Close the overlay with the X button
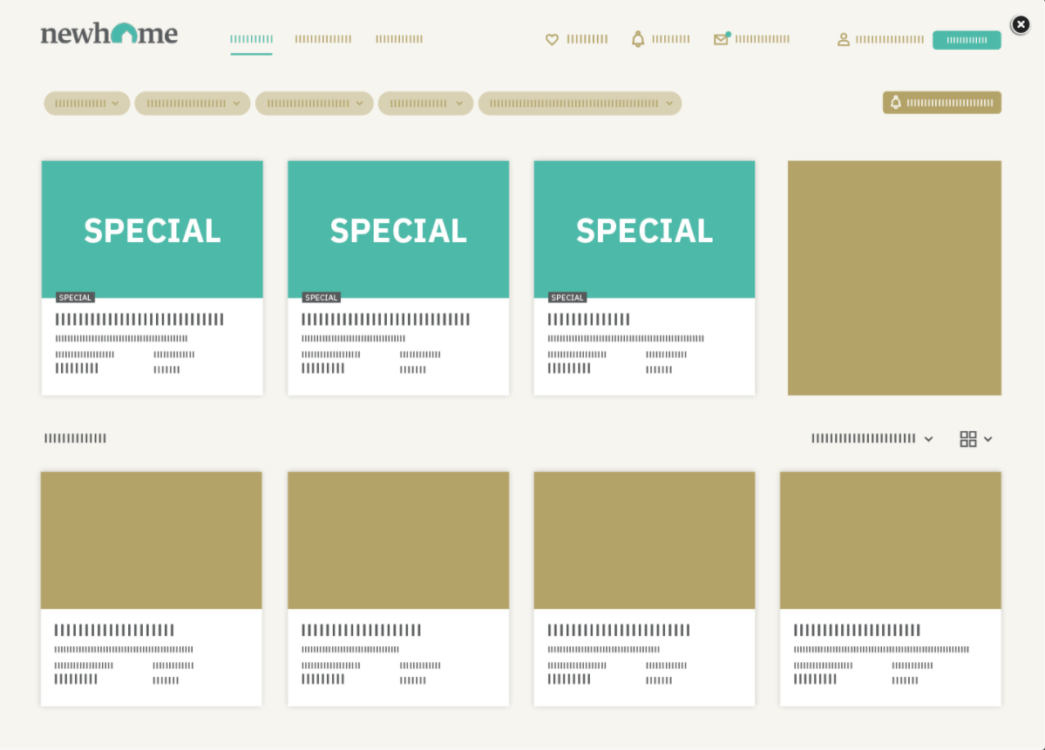Screen dimensions: 1045x750 tap(1021, 24)
